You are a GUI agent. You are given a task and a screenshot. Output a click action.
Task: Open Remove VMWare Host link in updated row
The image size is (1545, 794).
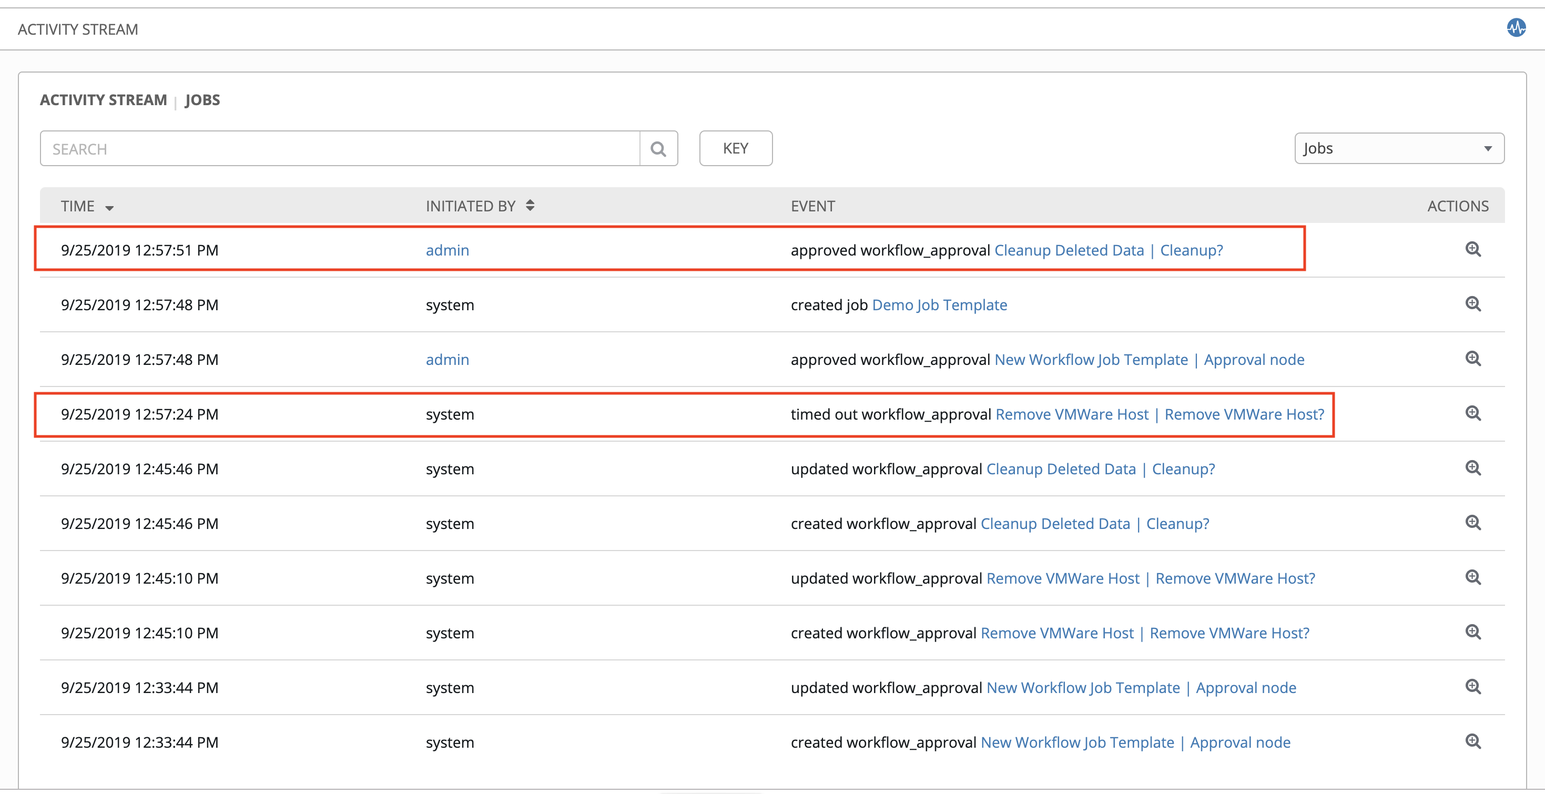pos(1063,578)
